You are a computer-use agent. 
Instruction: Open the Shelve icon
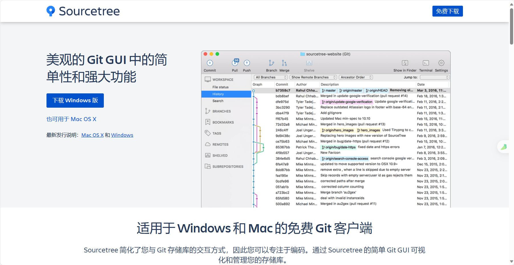[309, 63]
